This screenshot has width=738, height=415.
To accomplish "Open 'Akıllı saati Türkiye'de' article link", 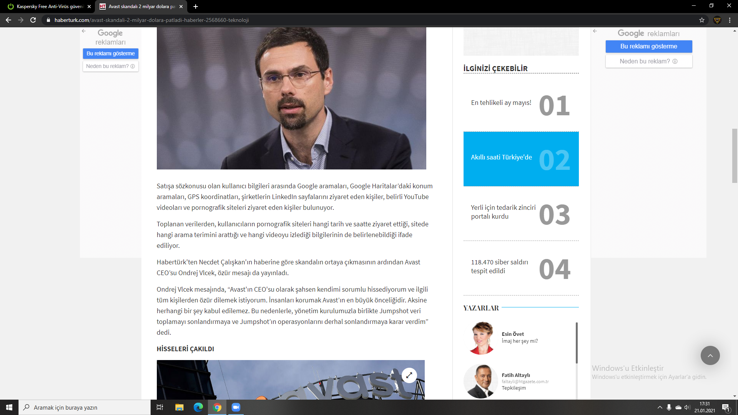I will (501, 157).
